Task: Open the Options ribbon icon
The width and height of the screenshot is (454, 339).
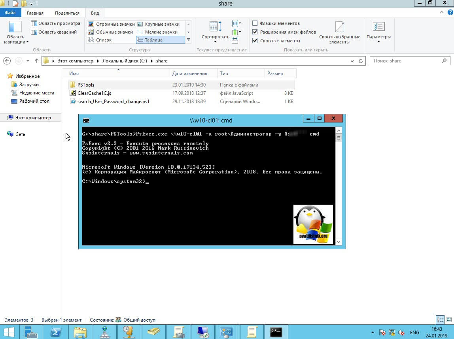Action: pyautogui.click(x=378, y=32)
